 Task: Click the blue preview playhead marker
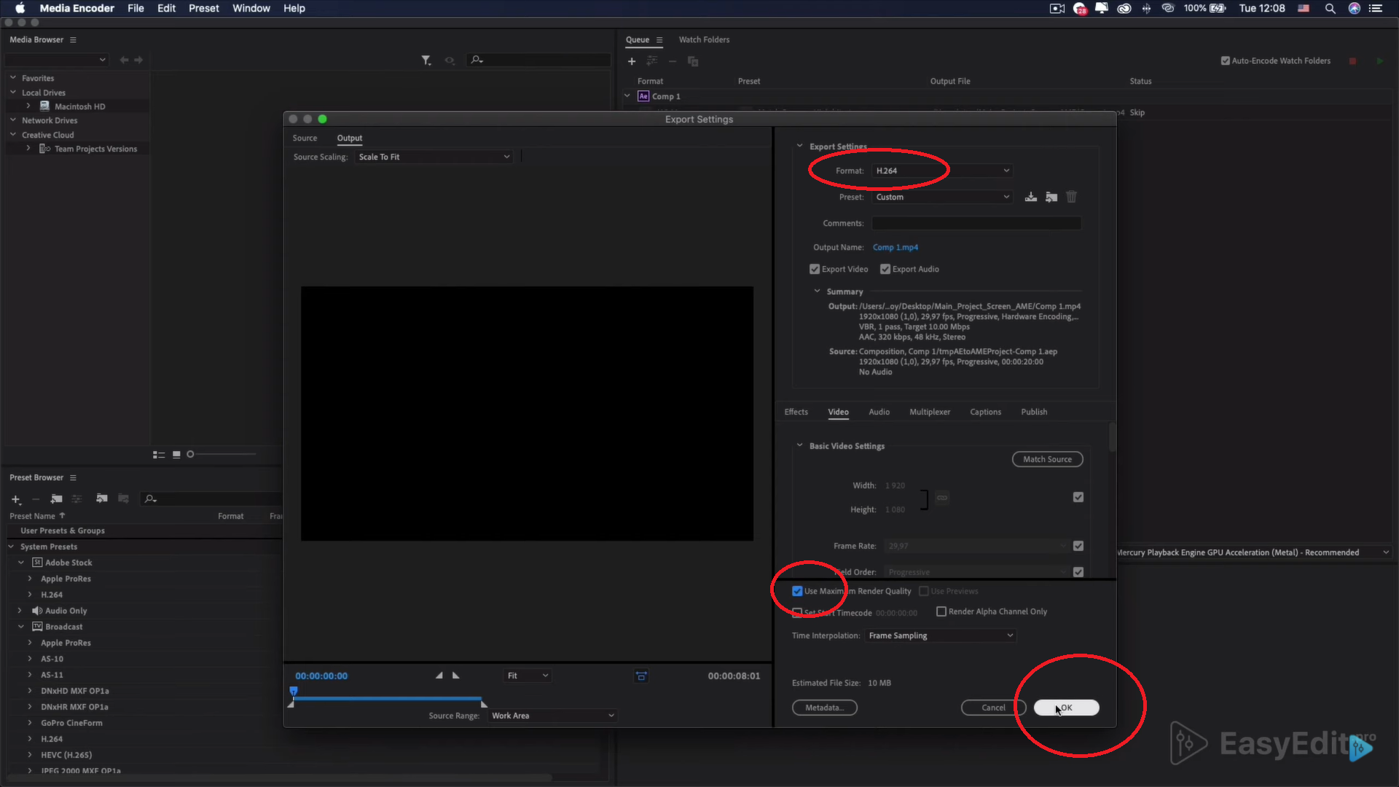(294, 691)
